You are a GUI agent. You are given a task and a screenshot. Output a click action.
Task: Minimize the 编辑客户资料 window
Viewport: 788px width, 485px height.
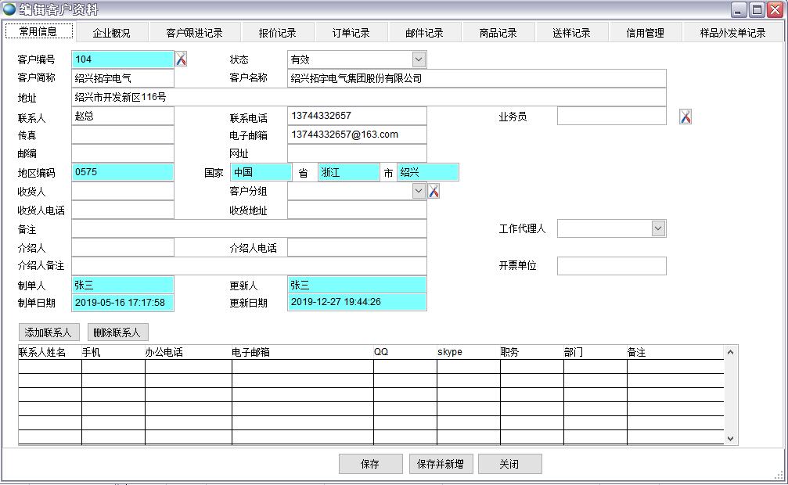[739, 9]
